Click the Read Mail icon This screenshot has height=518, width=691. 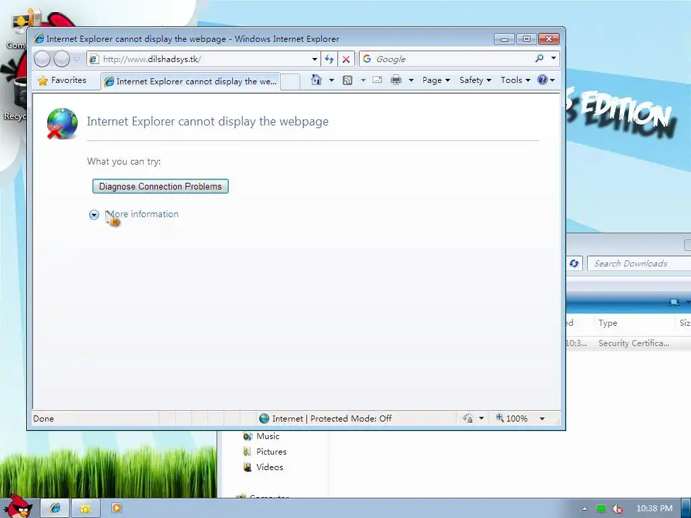377,80
